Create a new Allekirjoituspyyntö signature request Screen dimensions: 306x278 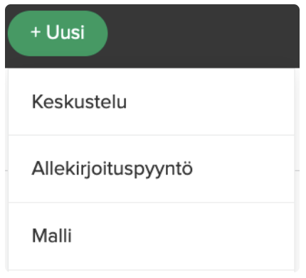[x=152, y=169]
